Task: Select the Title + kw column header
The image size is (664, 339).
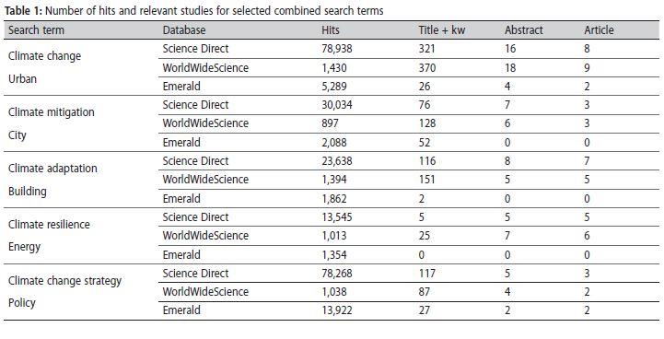Action: click(x=442, y=30)
